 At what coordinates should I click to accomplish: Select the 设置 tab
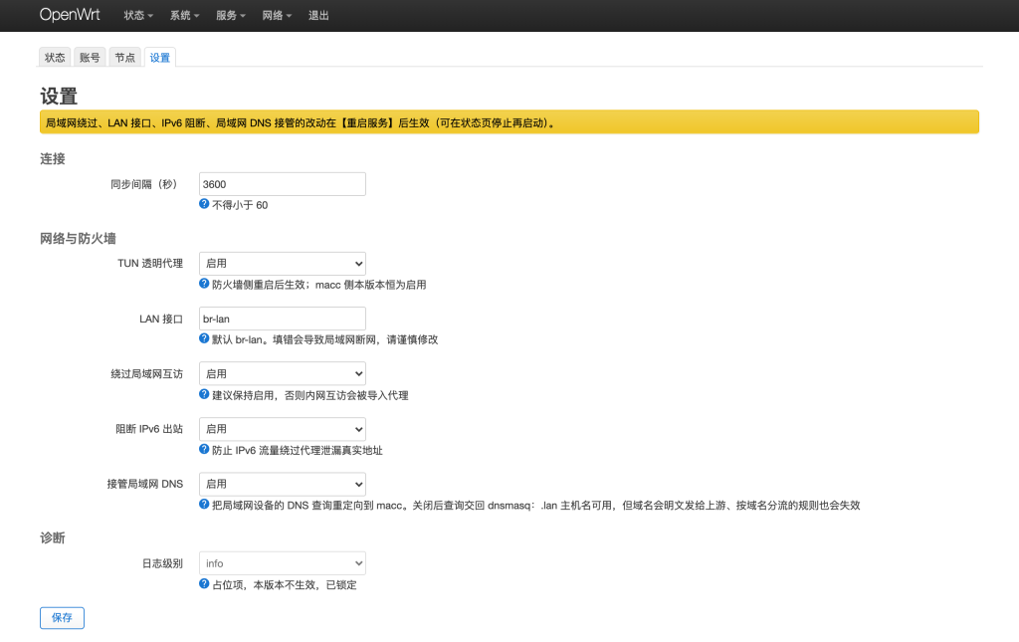pyautogui.click(x=160, y=57)
